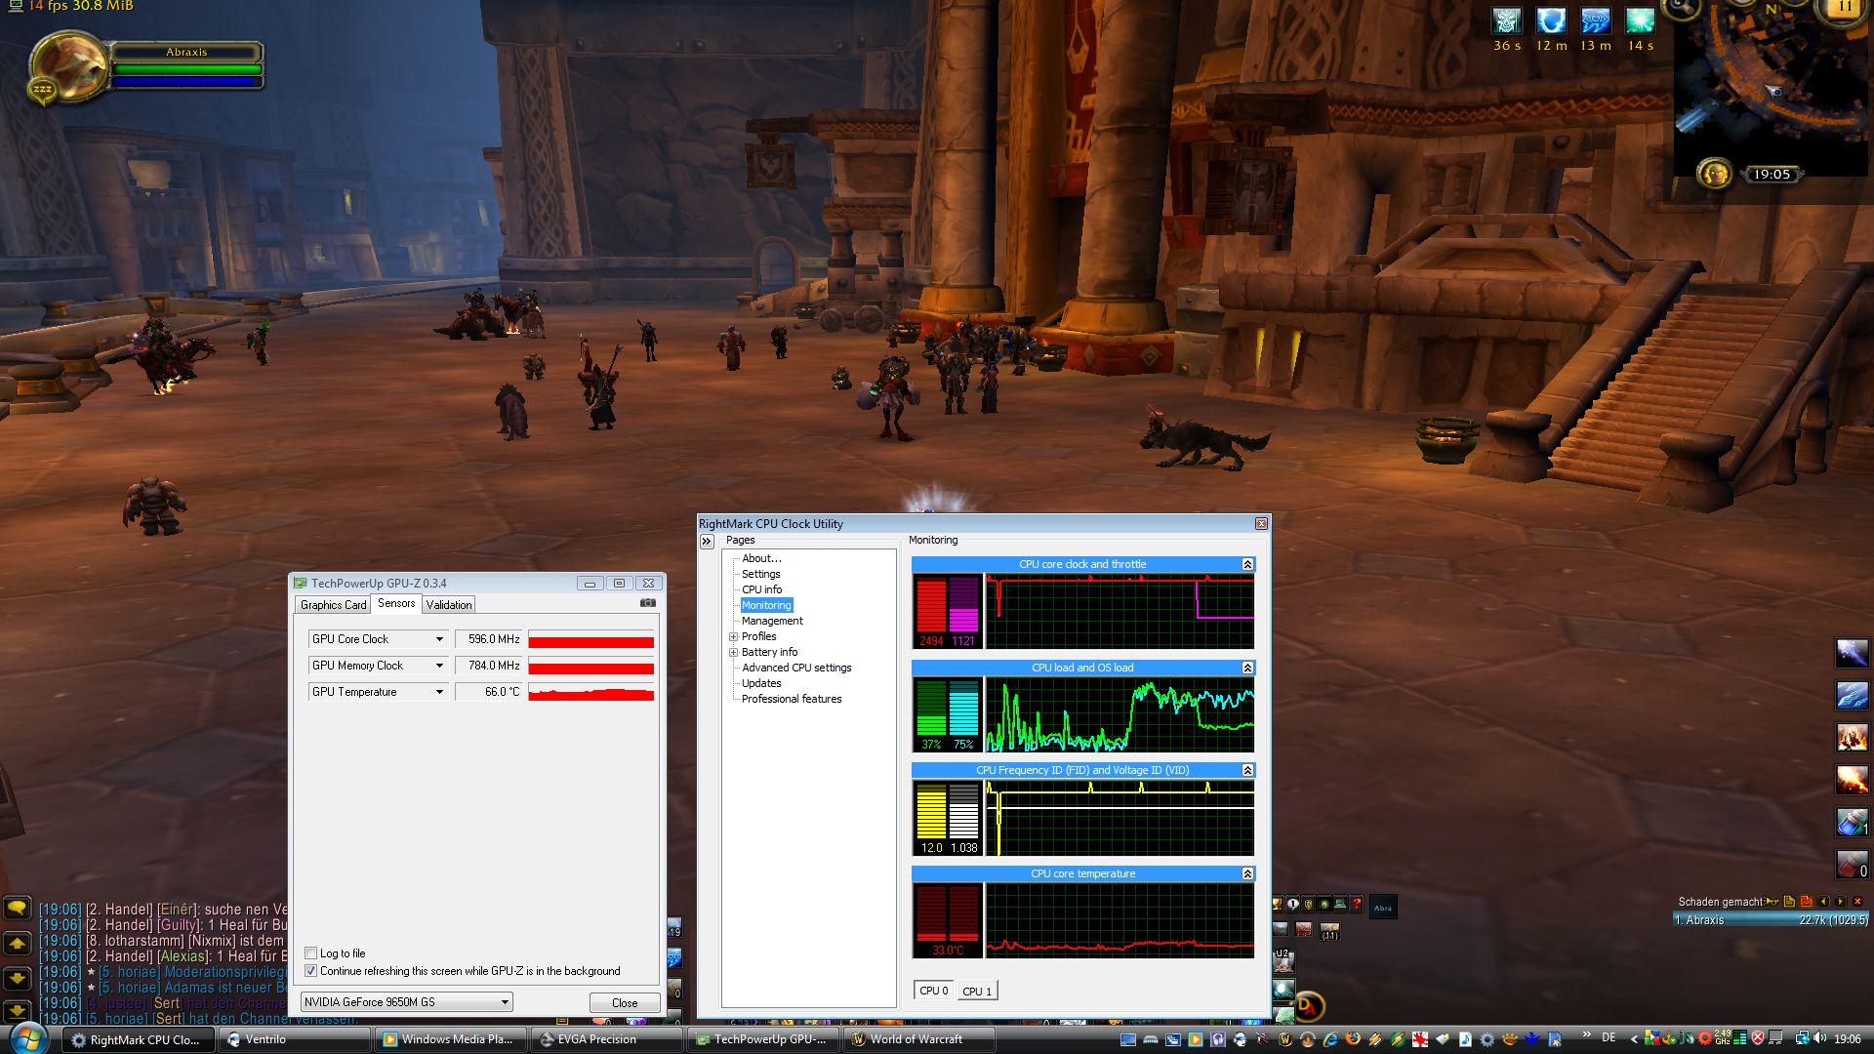Collapse CPU load and OS load panel
Viewport: 1874px width, 1054px height.
coord(1247,668)
